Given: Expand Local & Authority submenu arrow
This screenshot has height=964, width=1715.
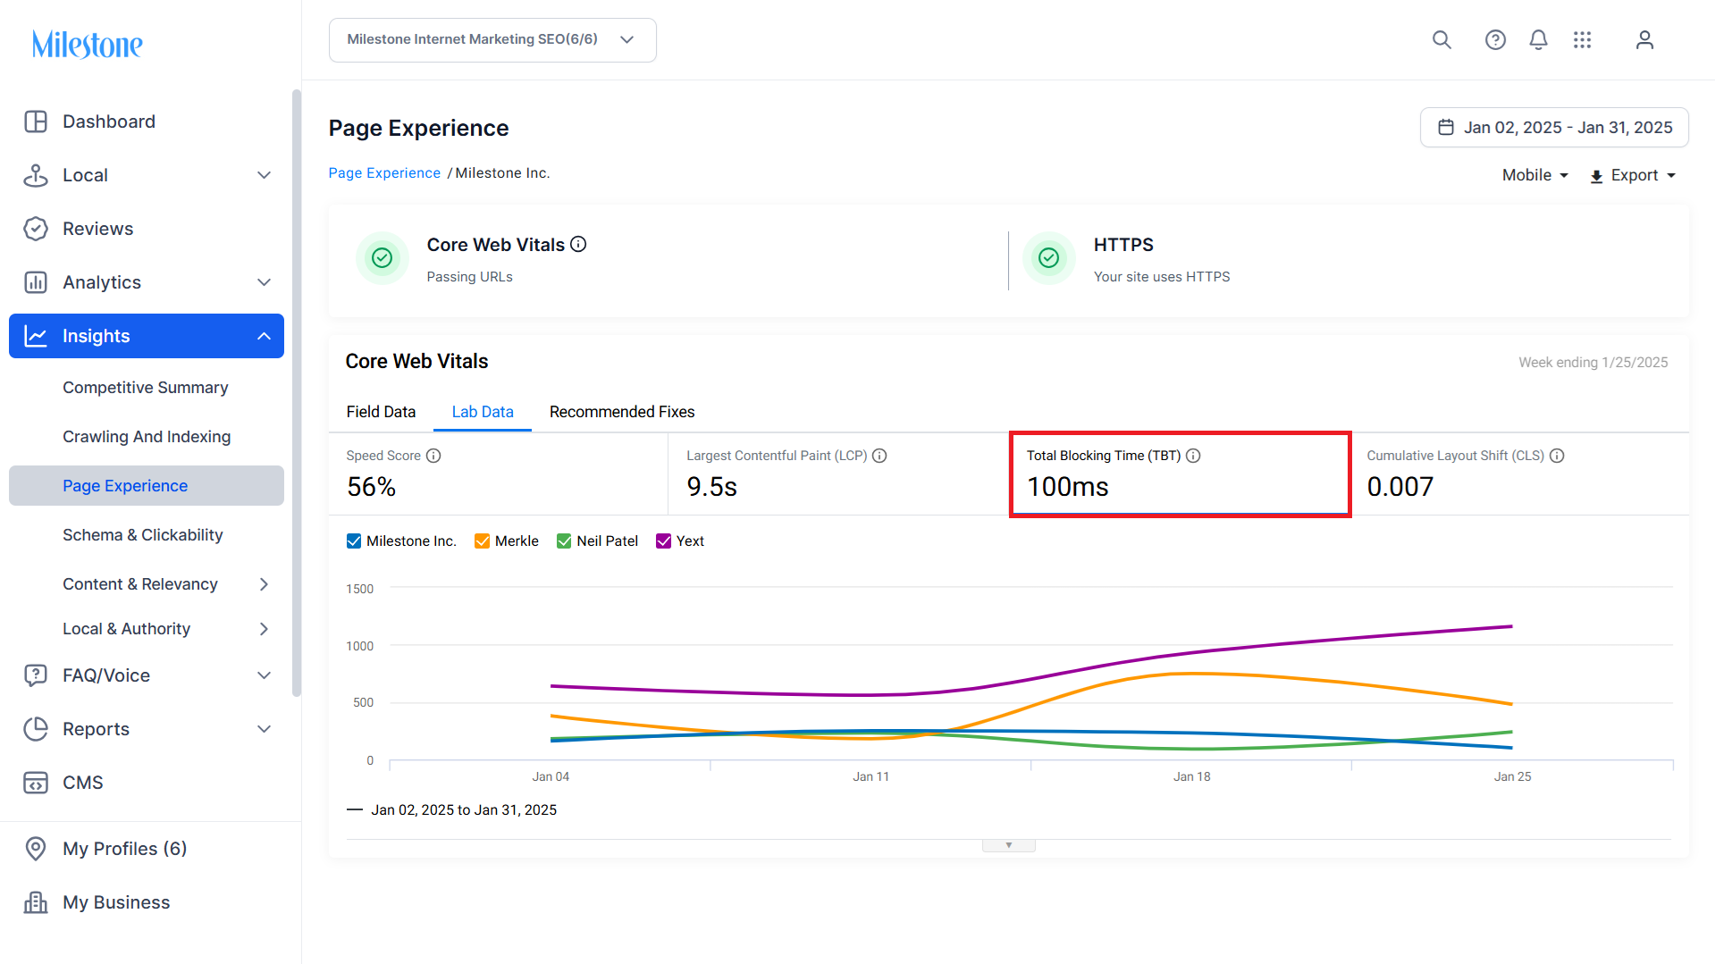Looking at the screenshot, I should [264, 629].
